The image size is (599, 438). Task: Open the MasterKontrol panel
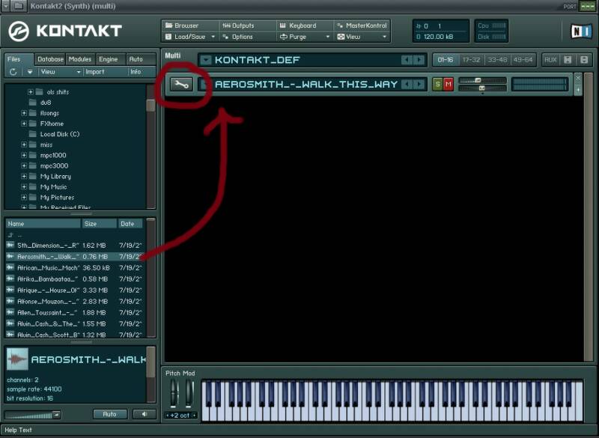point(362,25)
